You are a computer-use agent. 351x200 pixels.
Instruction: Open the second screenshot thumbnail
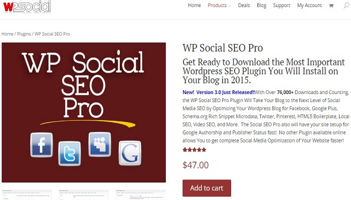tap(84, 195)
